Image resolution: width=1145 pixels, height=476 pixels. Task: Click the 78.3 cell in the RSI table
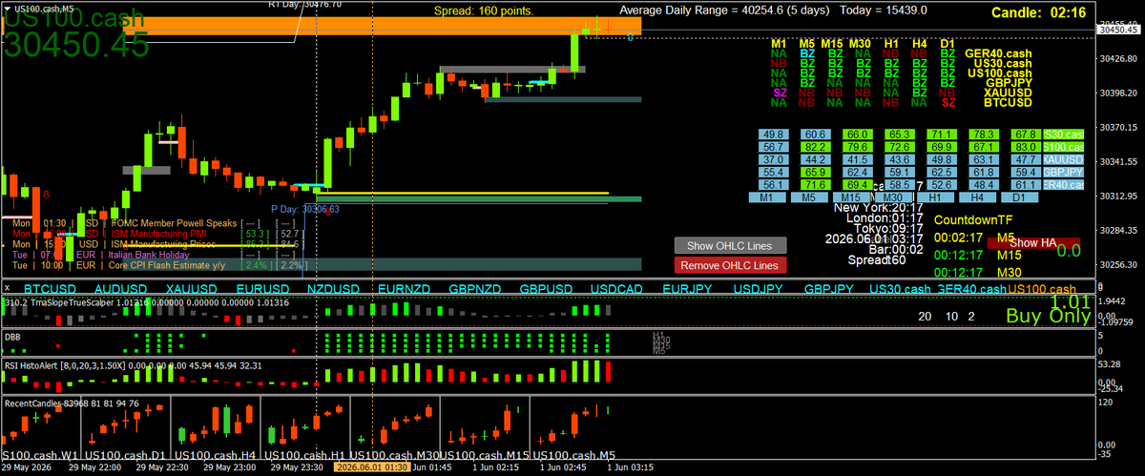coord(983,135)
